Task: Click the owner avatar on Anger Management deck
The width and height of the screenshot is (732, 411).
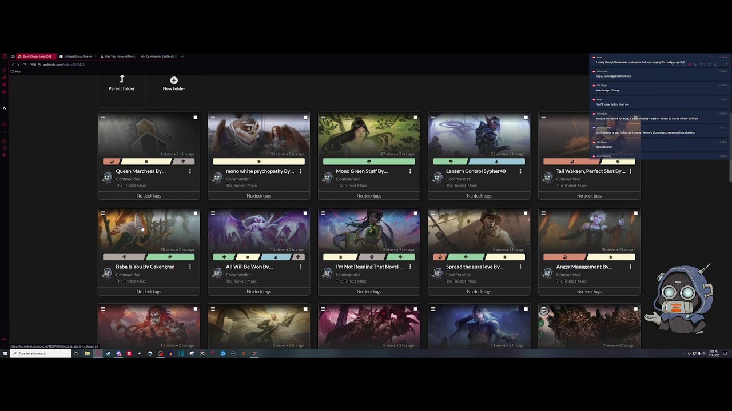Action: pyautogui.click(x=547, y=274)
